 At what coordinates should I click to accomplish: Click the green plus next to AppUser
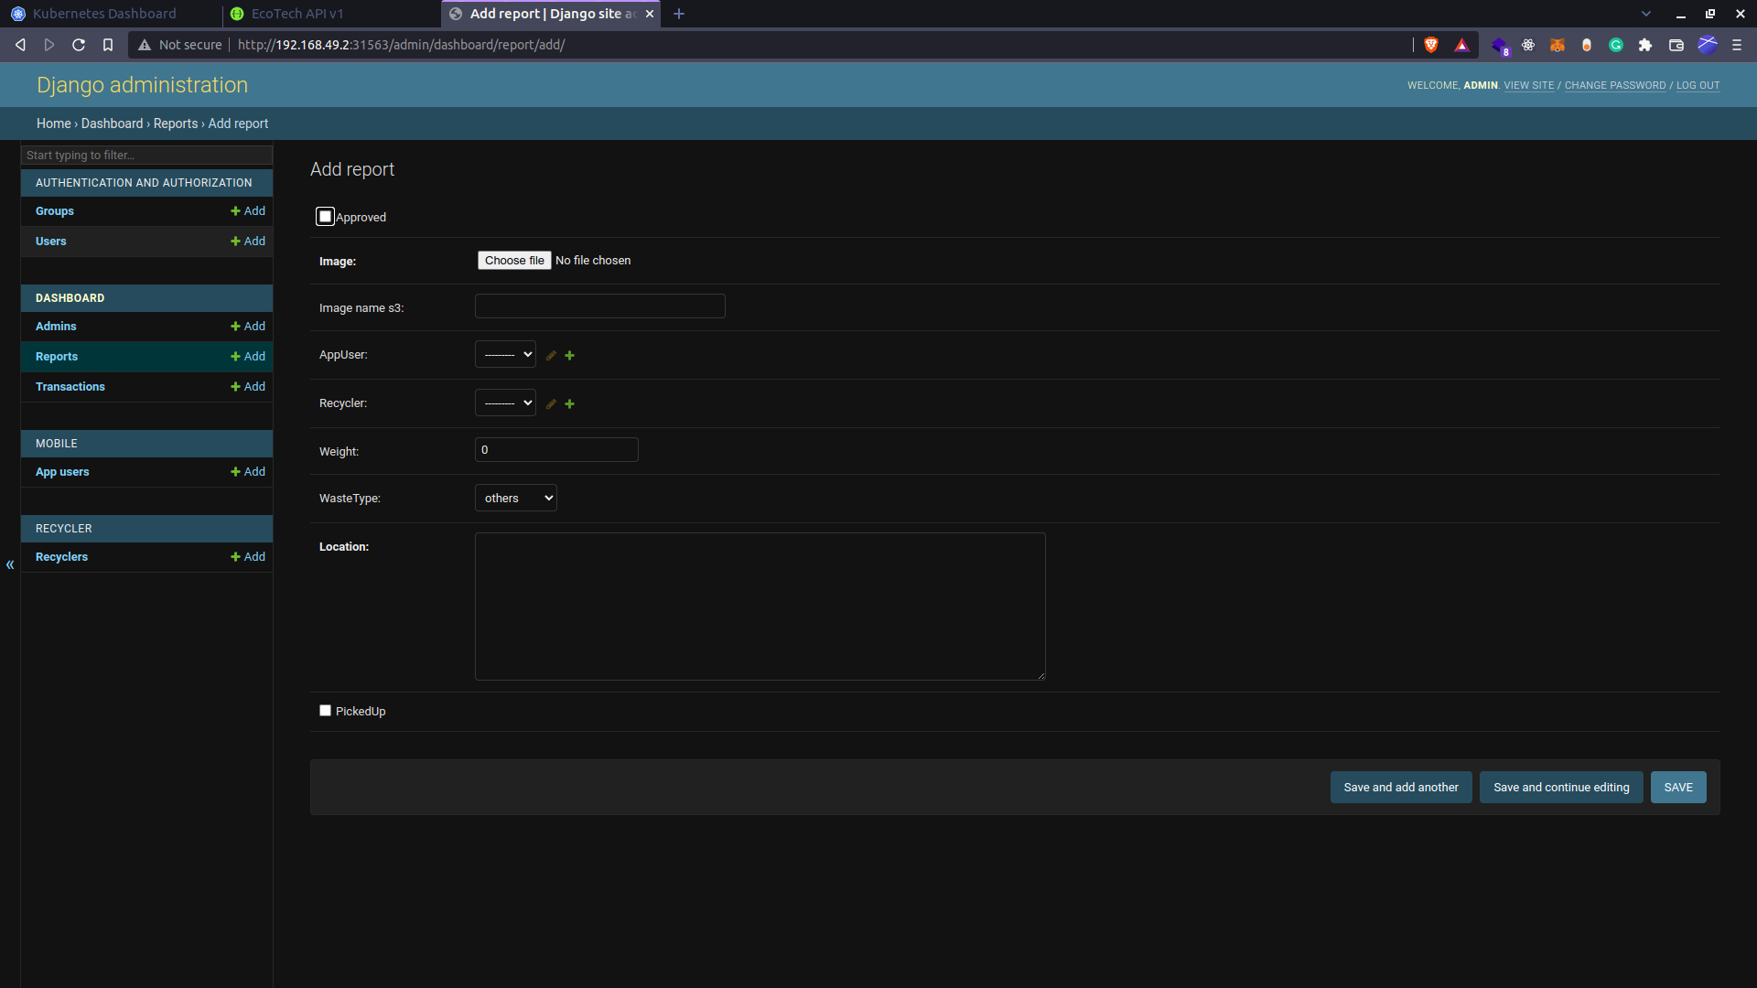569,356
